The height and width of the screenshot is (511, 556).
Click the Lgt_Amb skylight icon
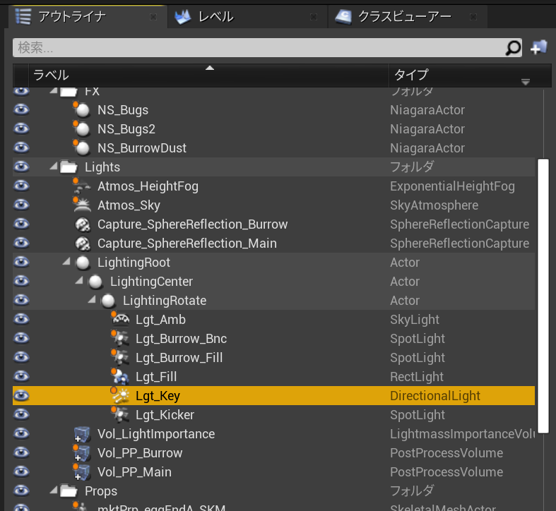(121, 320)
